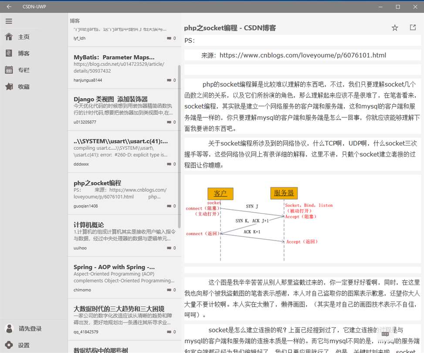Click comment icon on lyf_ldh post
This screenshot has height=353, width=424.
pos(169,38)
